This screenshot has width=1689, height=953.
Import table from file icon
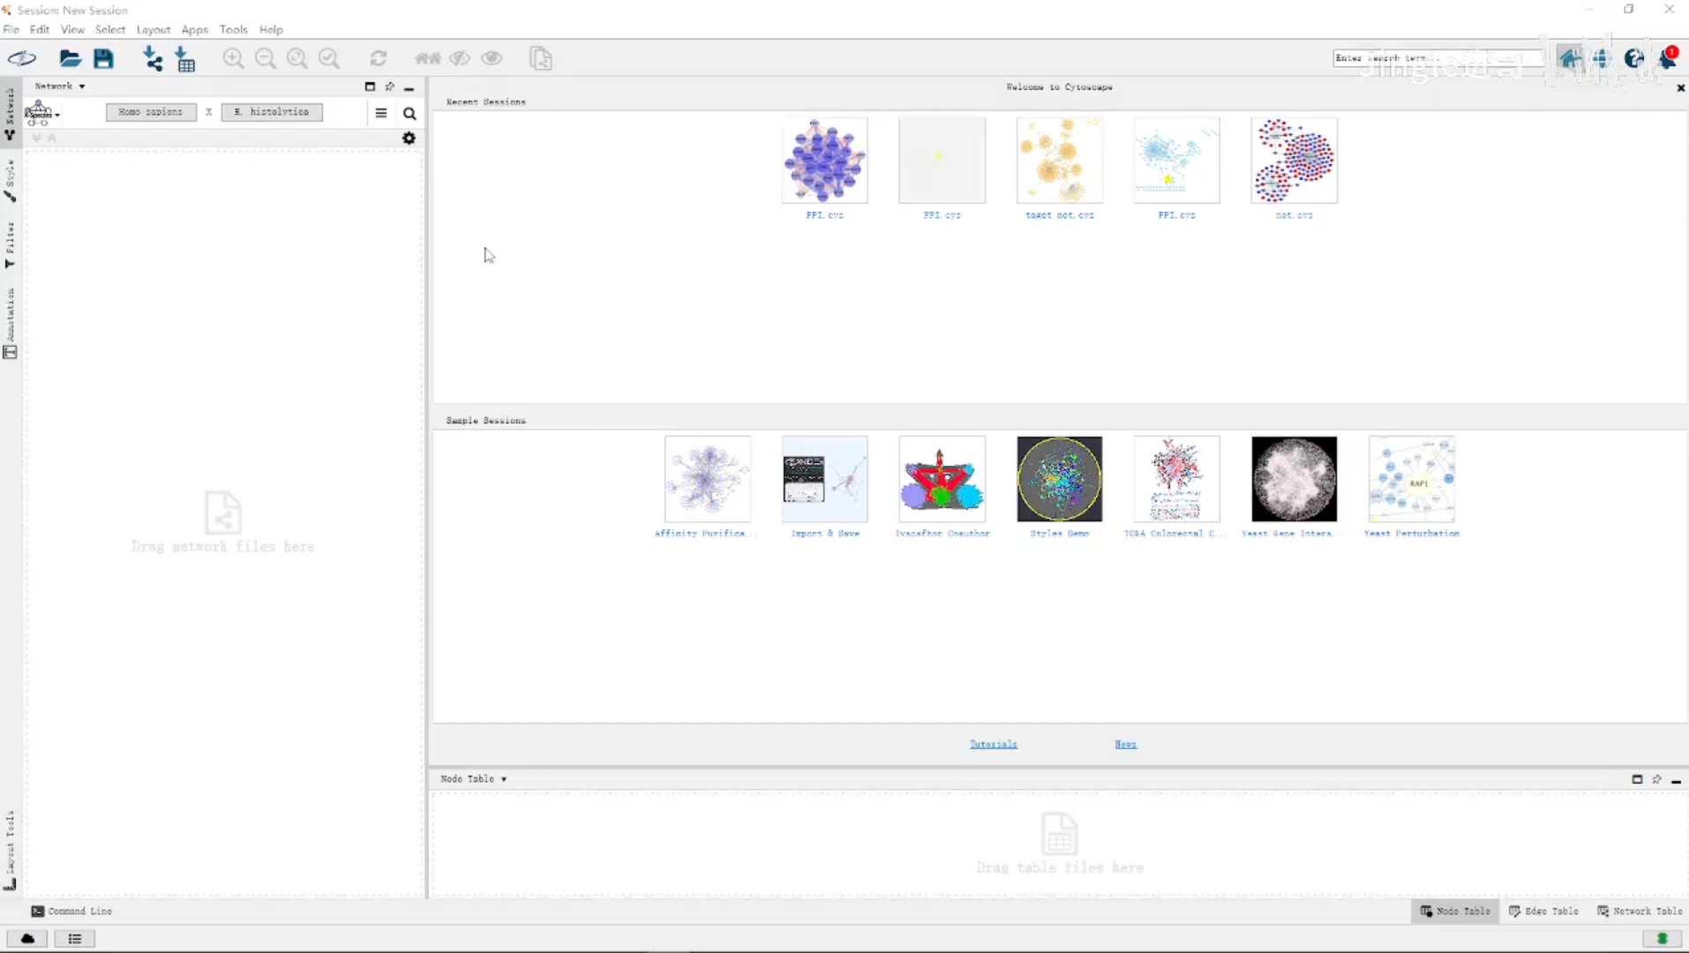click(185, 59)
